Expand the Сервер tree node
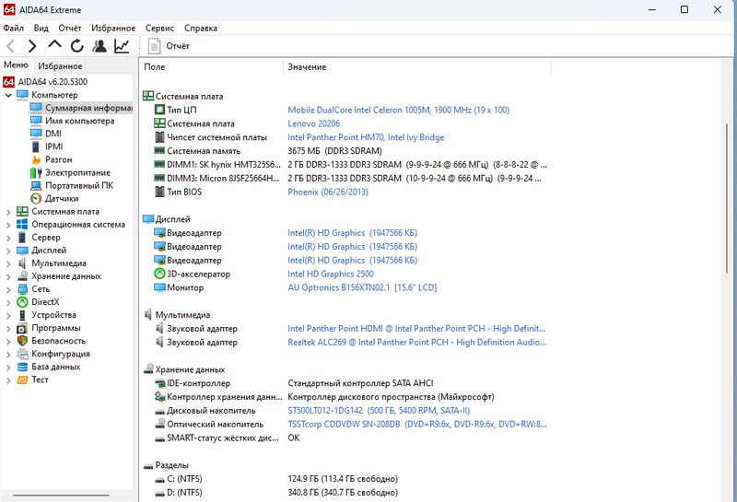The width and height of the screenshot is (737, 502). (8, 238)
